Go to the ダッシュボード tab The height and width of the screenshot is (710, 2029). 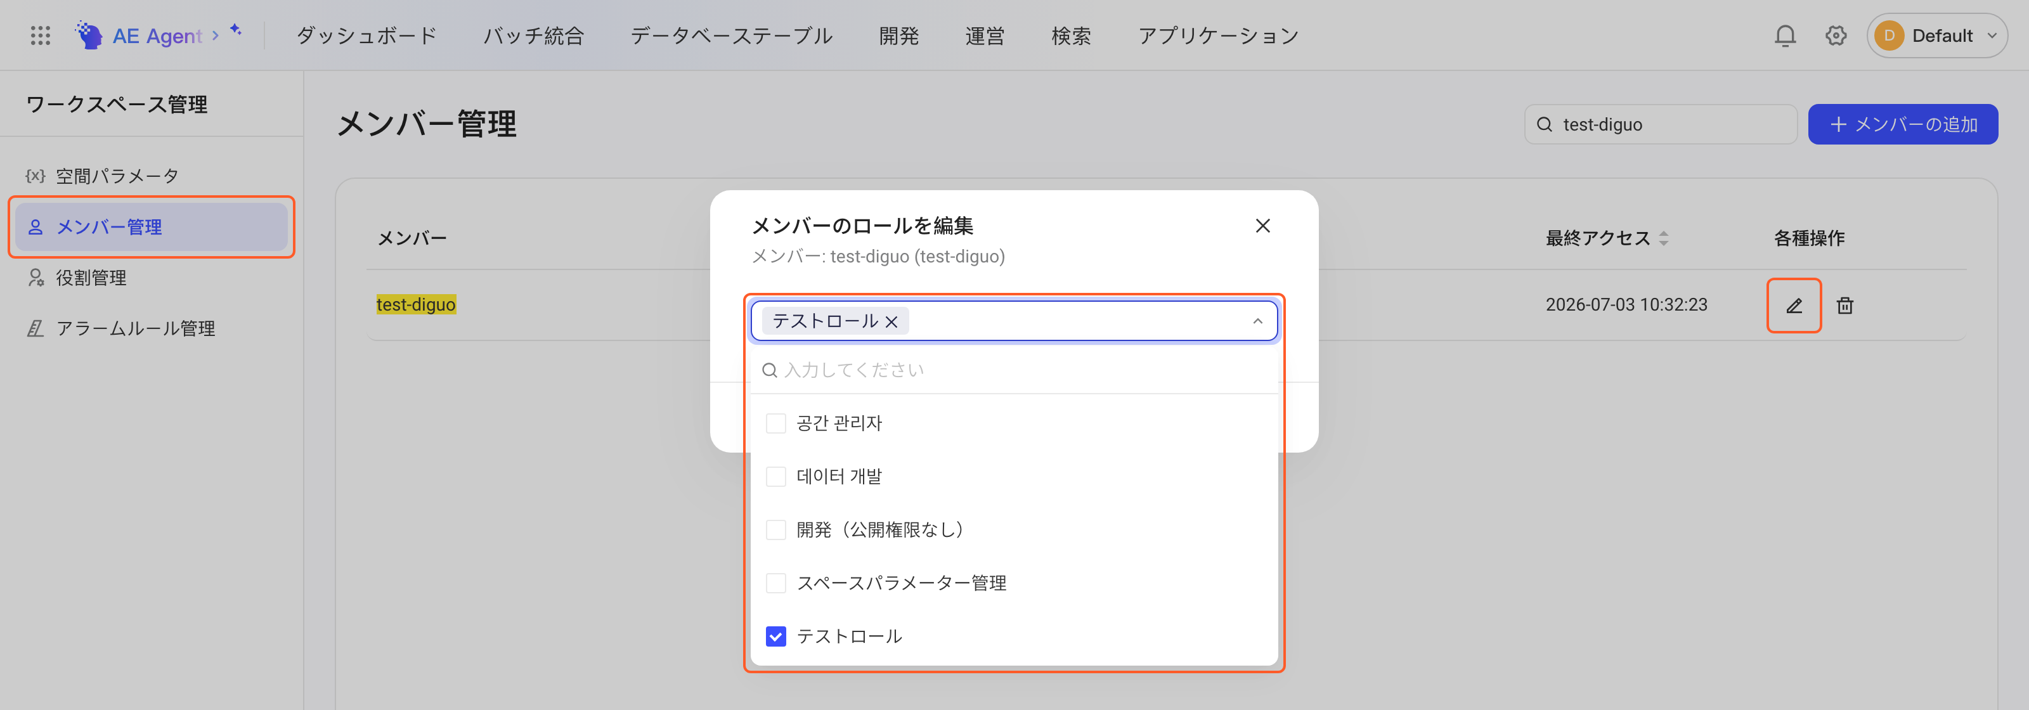click(366, 35)
